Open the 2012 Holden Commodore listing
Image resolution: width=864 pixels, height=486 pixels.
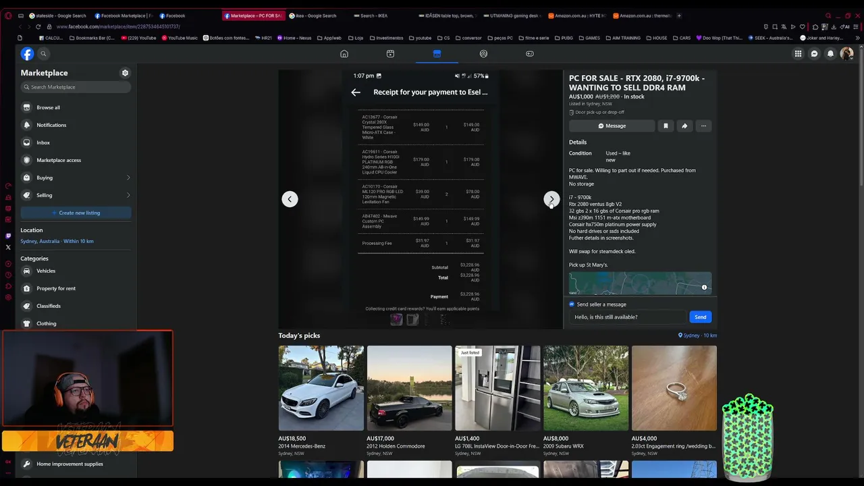(x=409, y=400)
